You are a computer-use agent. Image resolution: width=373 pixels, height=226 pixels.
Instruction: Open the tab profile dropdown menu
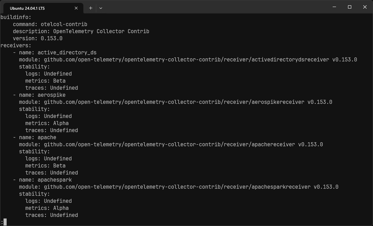[x=100, y=8]
